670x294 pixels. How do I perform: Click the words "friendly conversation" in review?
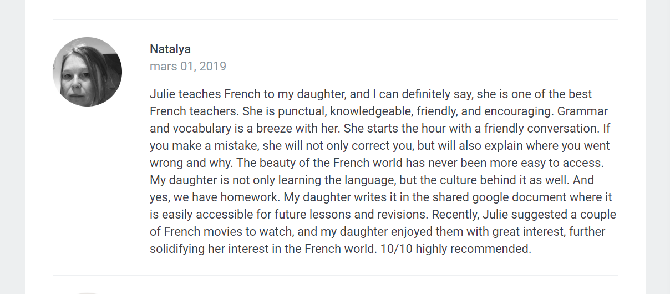point(542,129)
